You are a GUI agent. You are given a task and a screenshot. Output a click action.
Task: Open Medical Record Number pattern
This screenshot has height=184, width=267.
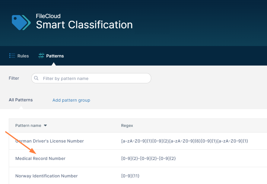[40, 158]
